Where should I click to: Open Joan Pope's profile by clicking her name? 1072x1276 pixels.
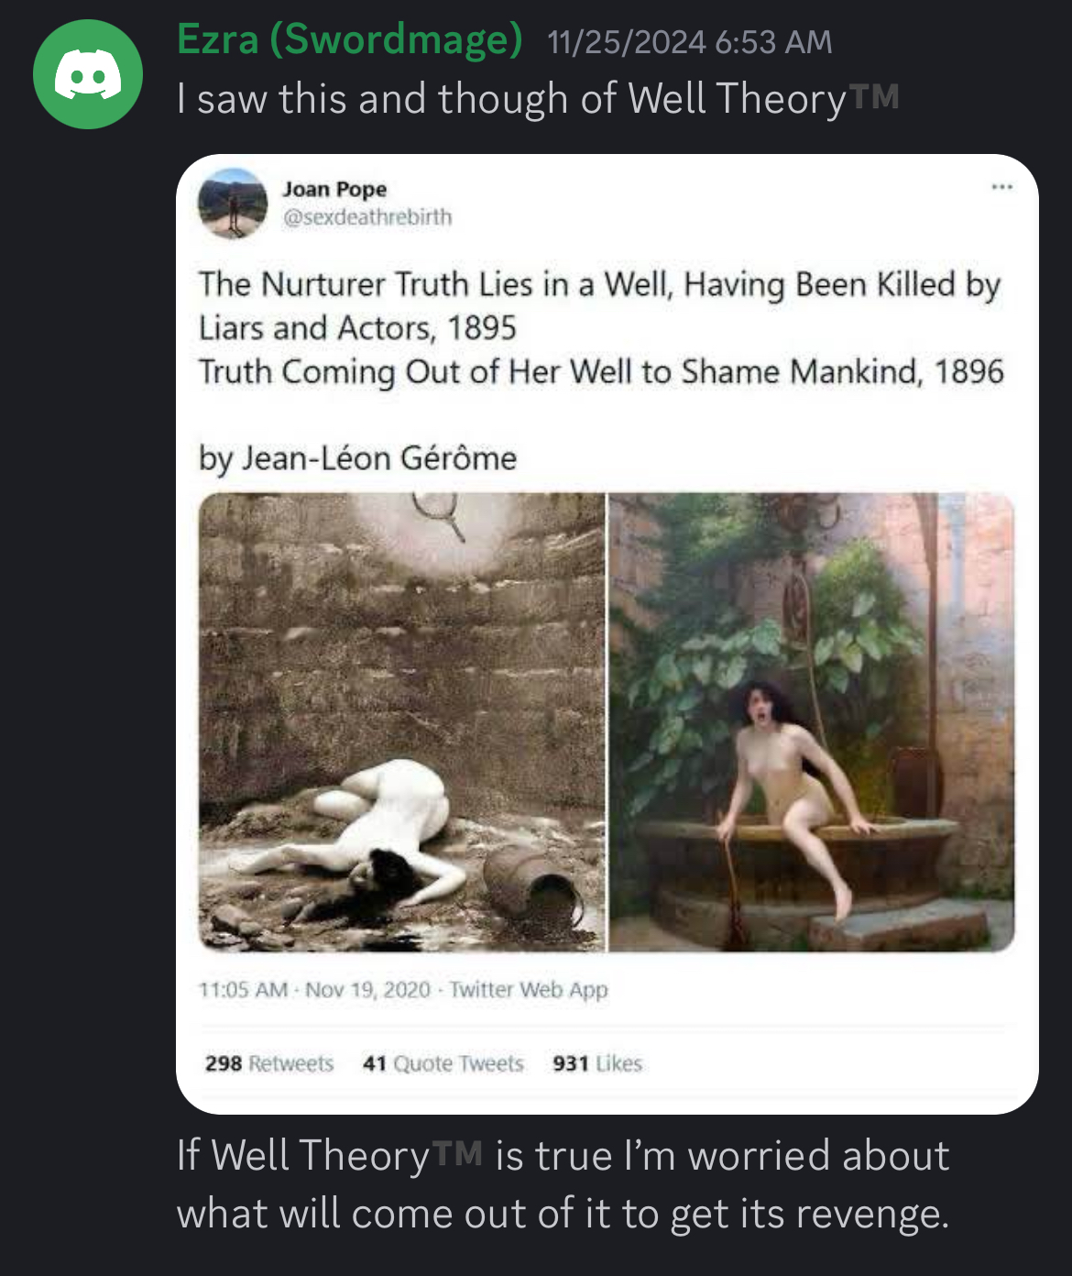click(334, 191)
